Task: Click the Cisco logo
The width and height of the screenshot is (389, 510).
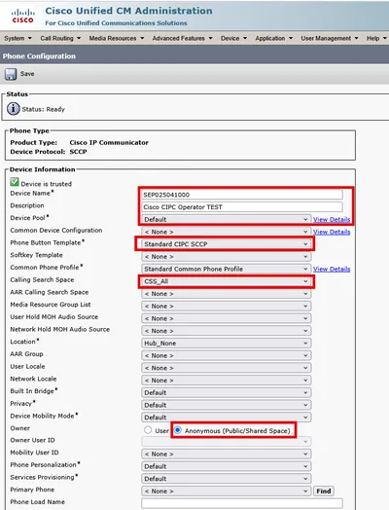Action: pos(22,16)
